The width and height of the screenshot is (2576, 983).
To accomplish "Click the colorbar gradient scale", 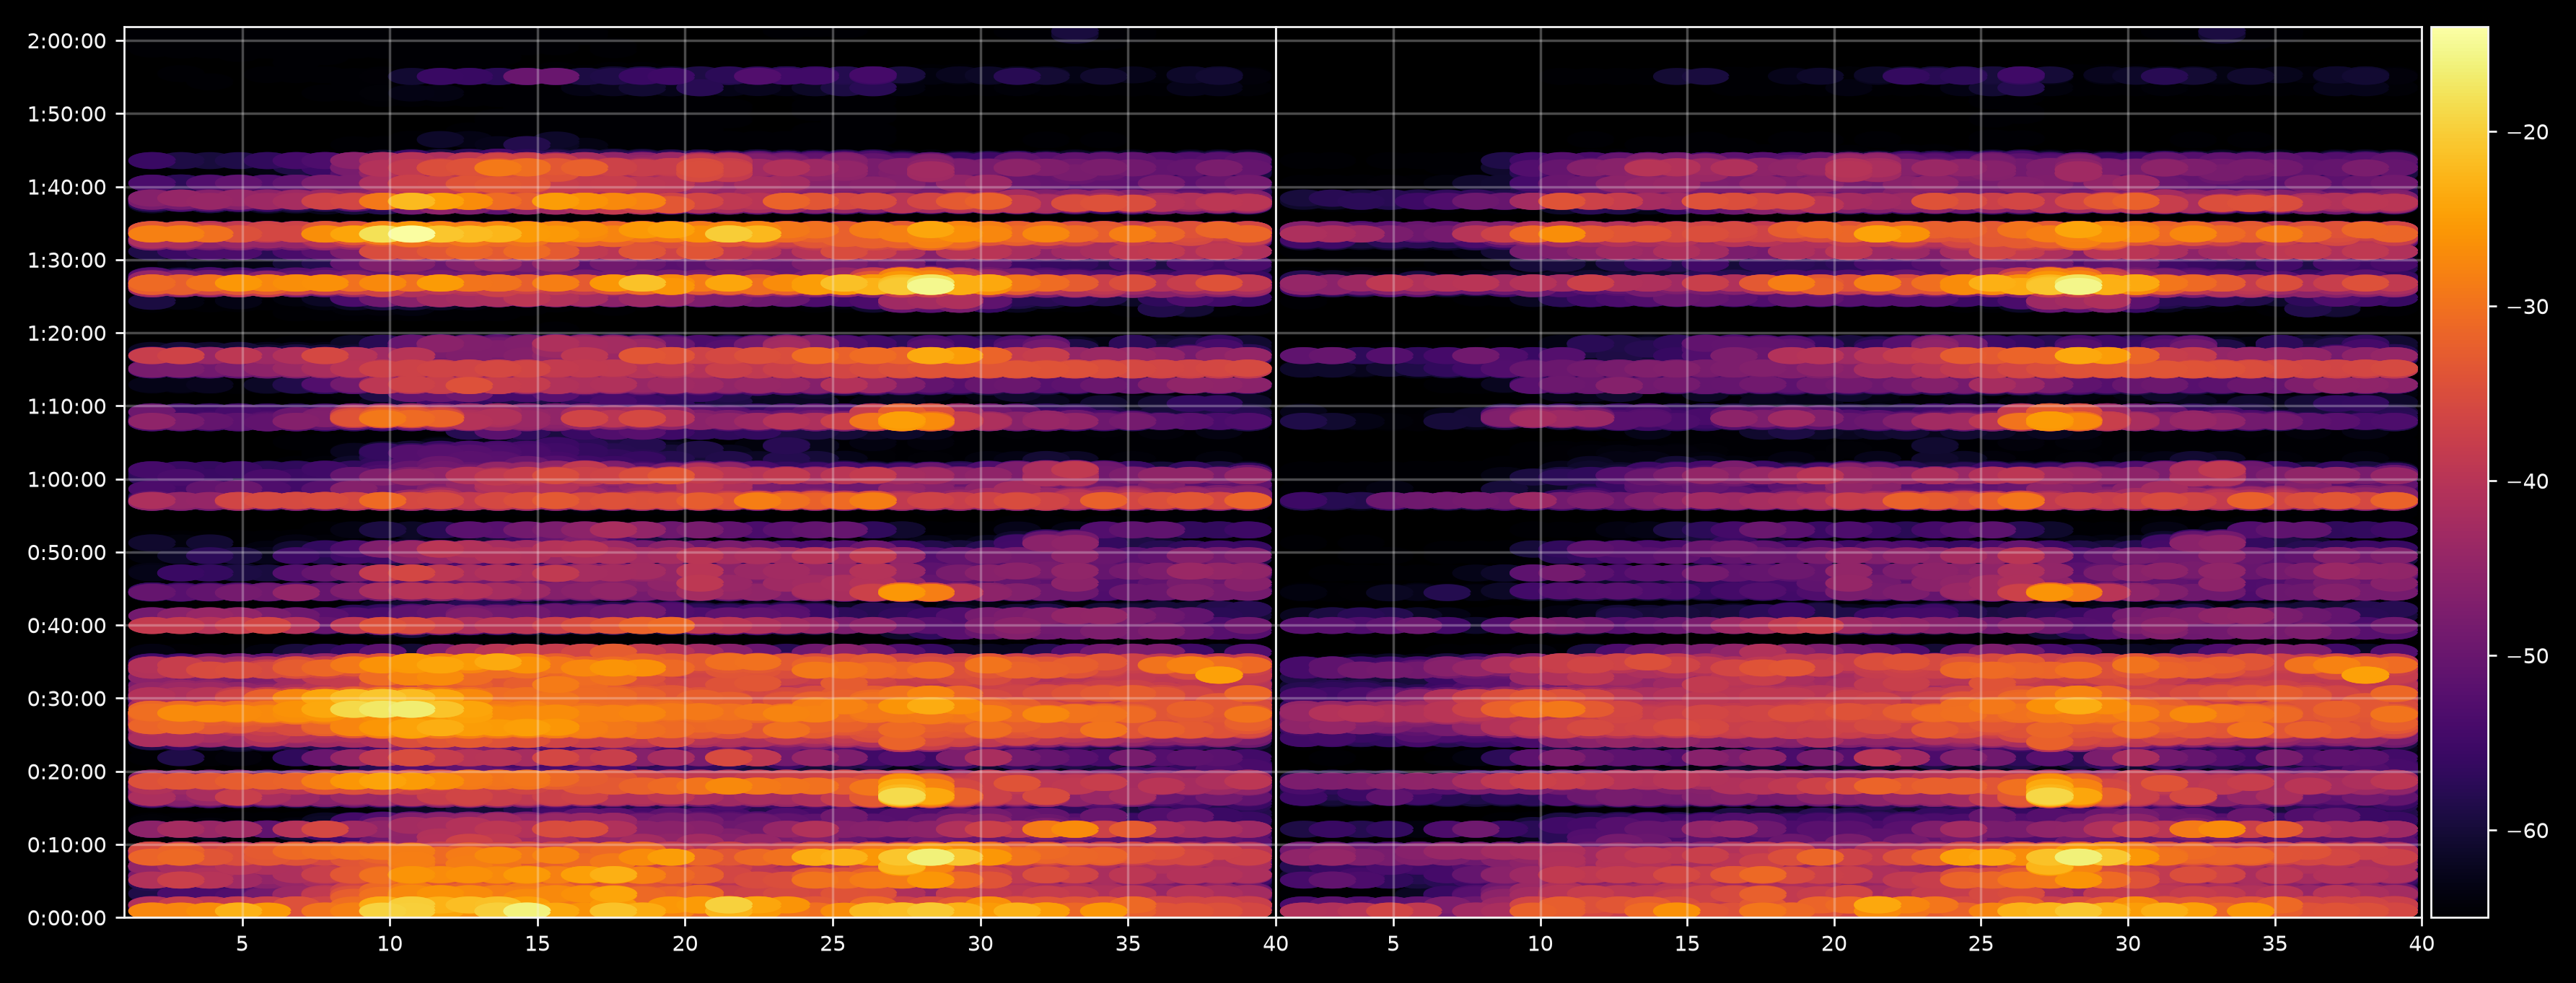I will click(x=2459, y=472).
